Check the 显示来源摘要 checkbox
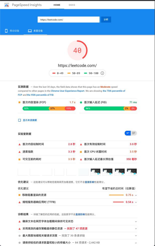The width and height of the screenshot is (155, 246). pyautogui.click(x=20, y=120)
